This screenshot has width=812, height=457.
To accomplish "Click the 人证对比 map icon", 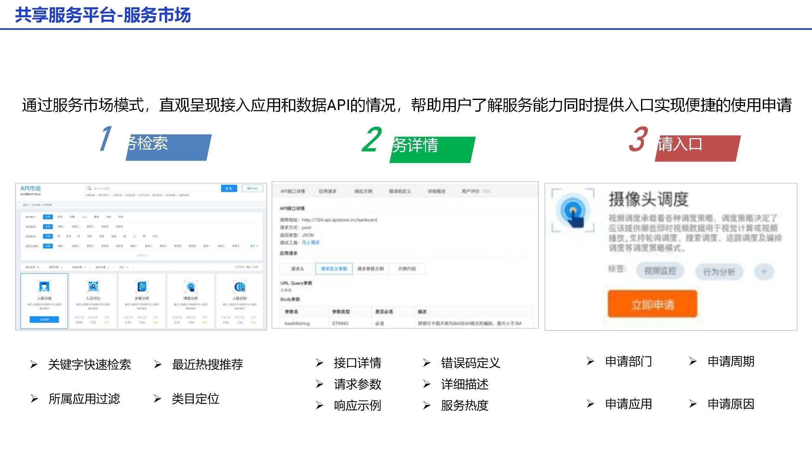I will tap(93, 287).
